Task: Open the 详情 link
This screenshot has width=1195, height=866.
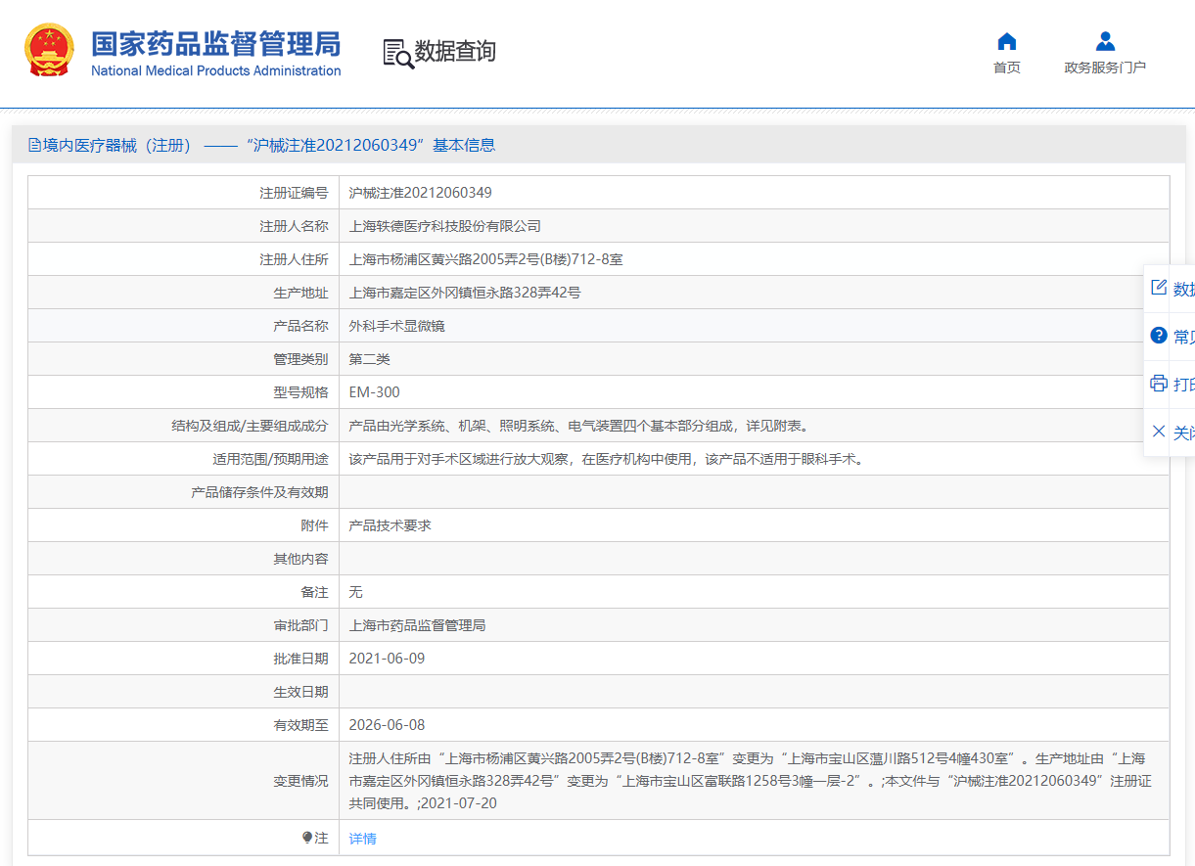Action: click(362, 839)
